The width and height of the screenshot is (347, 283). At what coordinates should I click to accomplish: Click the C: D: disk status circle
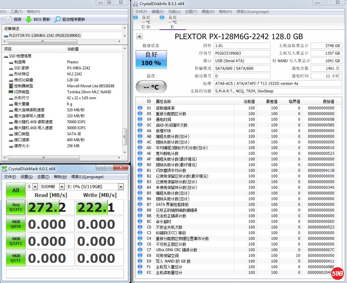tap(136, 17)
